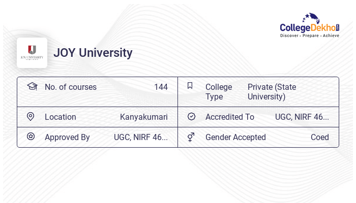
Task: Click the JOY University title
Action: coord(93,53)
